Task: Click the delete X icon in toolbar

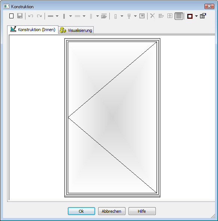Action: (152, 16)
